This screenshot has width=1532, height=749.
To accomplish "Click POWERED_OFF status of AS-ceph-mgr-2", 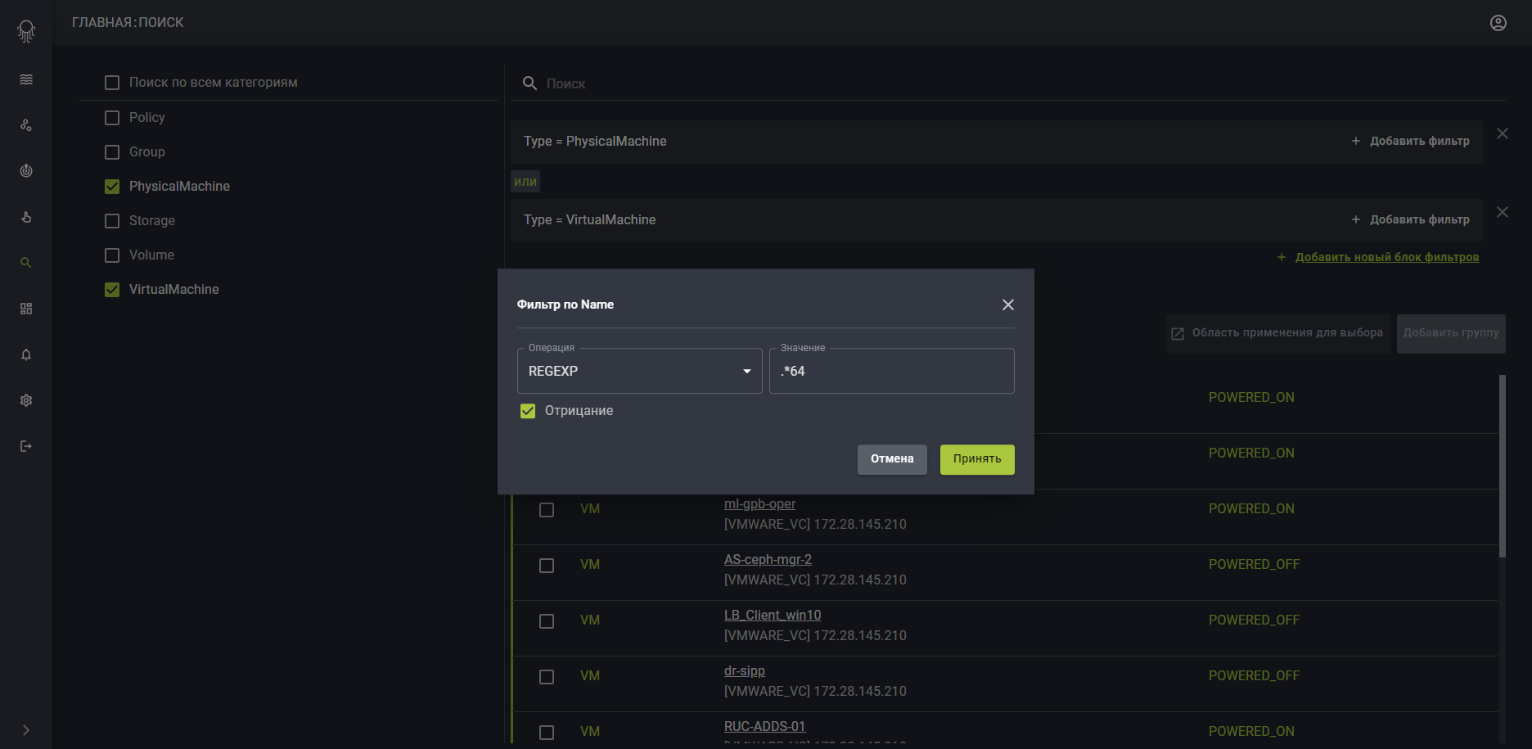I will 1254,565.
